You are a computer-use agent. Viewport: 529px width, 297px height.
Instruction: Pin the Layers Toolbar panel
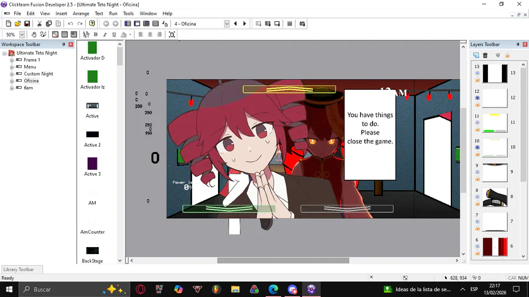(x=518, y=45)
